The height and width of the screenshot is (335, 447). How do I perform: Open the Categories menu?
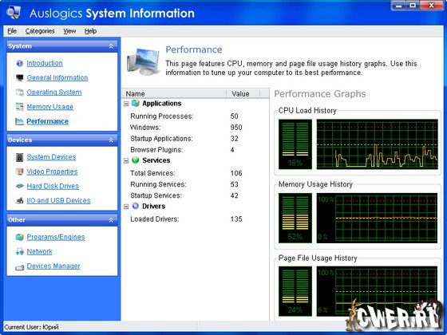(x=40, y=31)
